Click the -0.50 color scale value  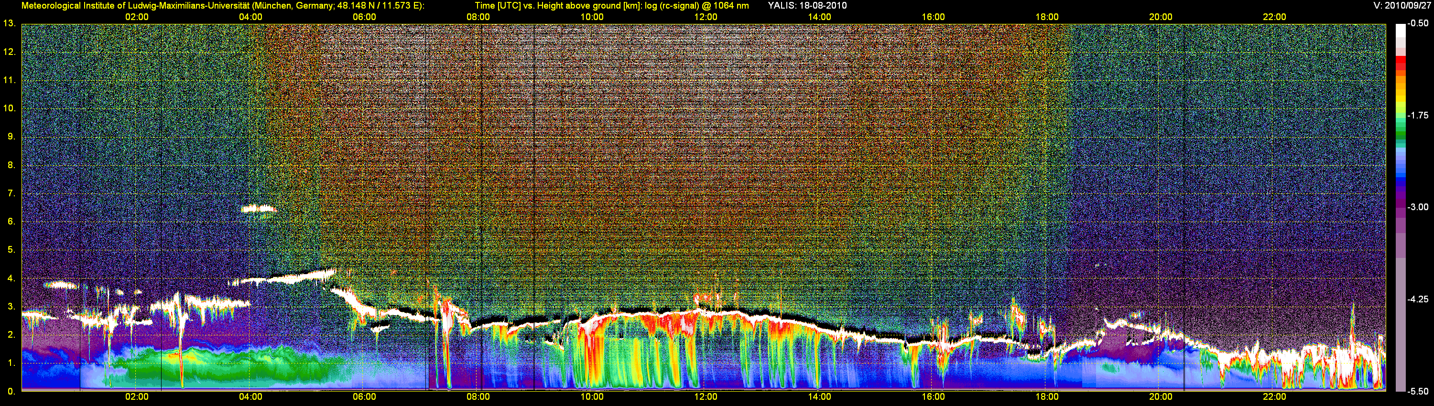tap(1418, 24)
